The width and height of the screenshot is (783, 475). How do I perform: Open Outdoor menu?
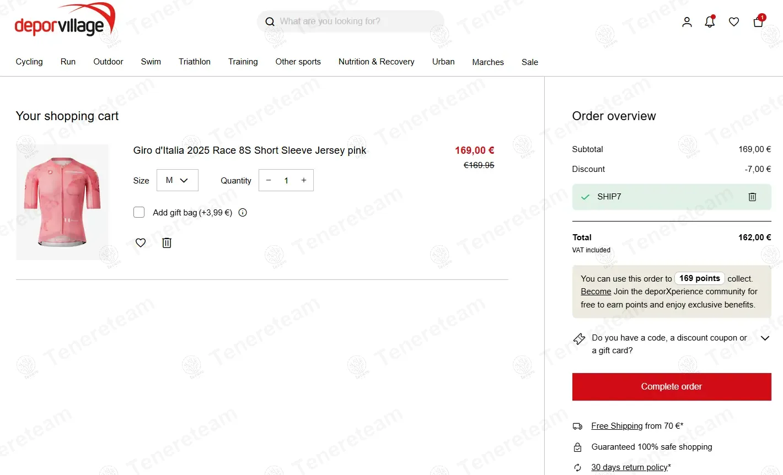pyautogui.click(x=108, y=62)
